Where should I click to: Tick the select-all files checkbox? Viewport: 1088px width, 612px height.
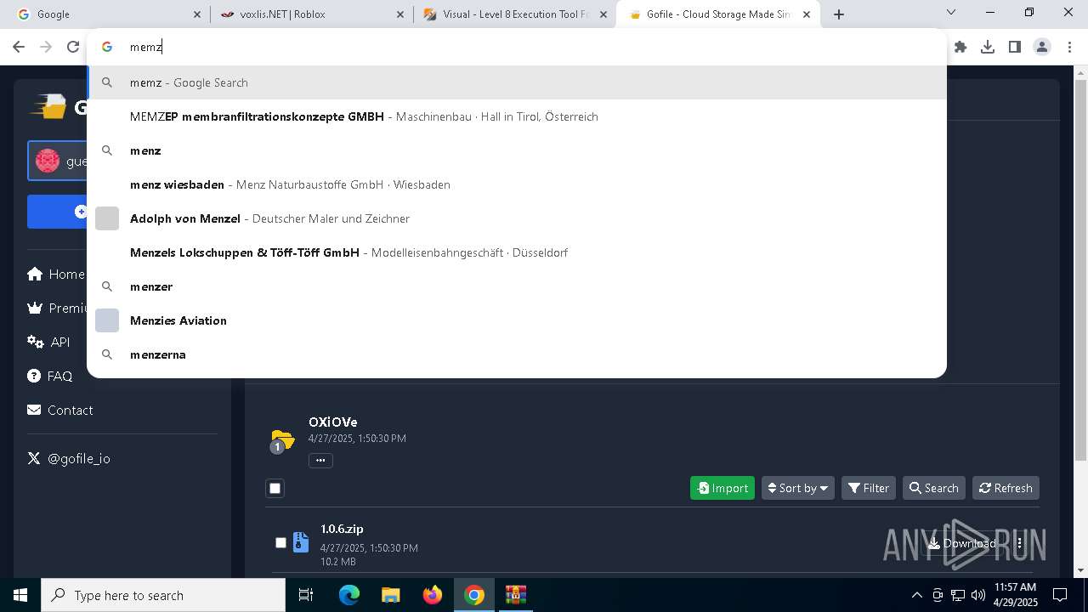(x=275, y=488)
